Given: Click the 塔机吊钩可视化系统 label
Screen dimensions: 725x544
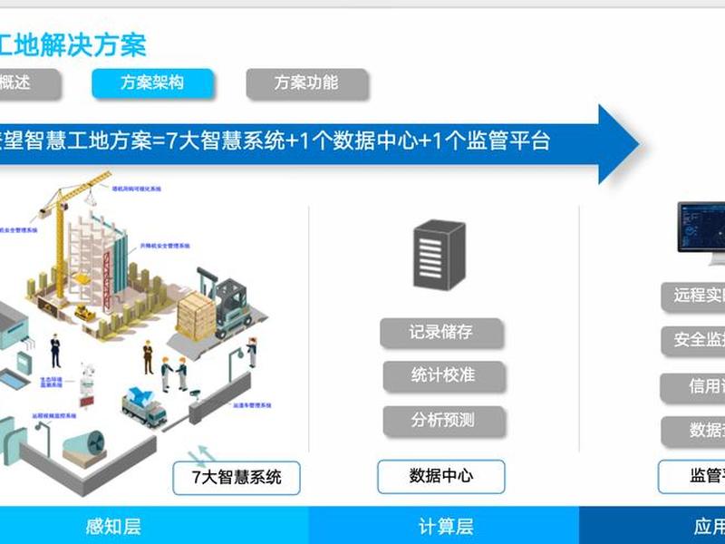Looking at the screenshot, I should pyautogui.click(x=137, y=189).
